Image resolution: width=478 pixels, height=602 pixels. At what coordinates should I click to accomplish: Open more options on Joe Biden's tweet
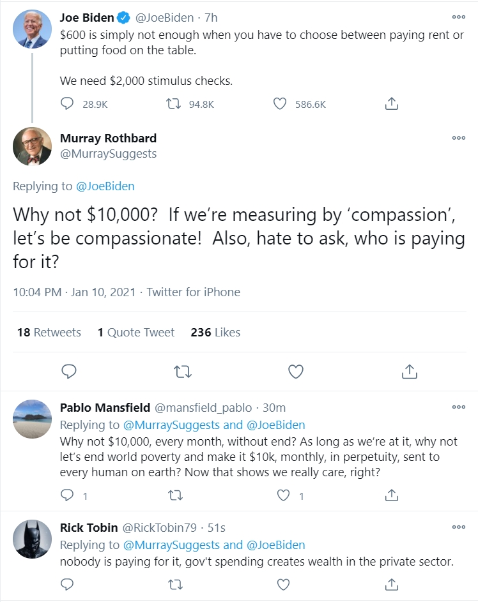(x=458, y=17)
